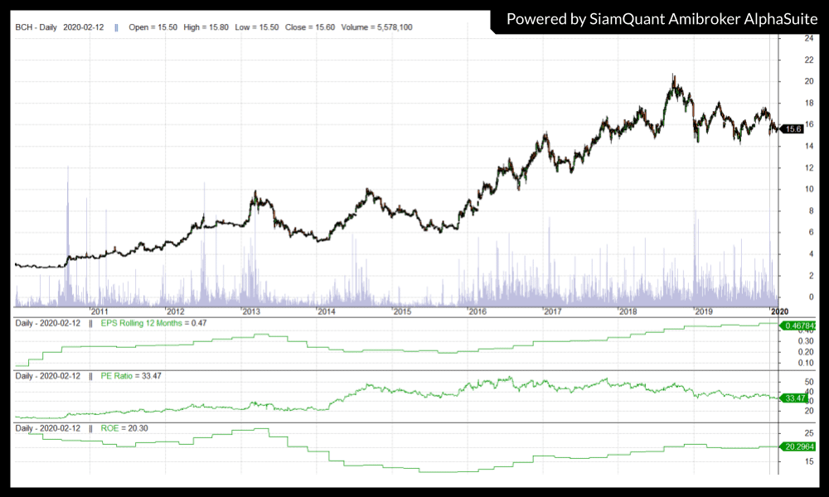Click the 2011 year label on the axis
The width and height of the screenshot is (829, 497).
(x=100, y=311)
